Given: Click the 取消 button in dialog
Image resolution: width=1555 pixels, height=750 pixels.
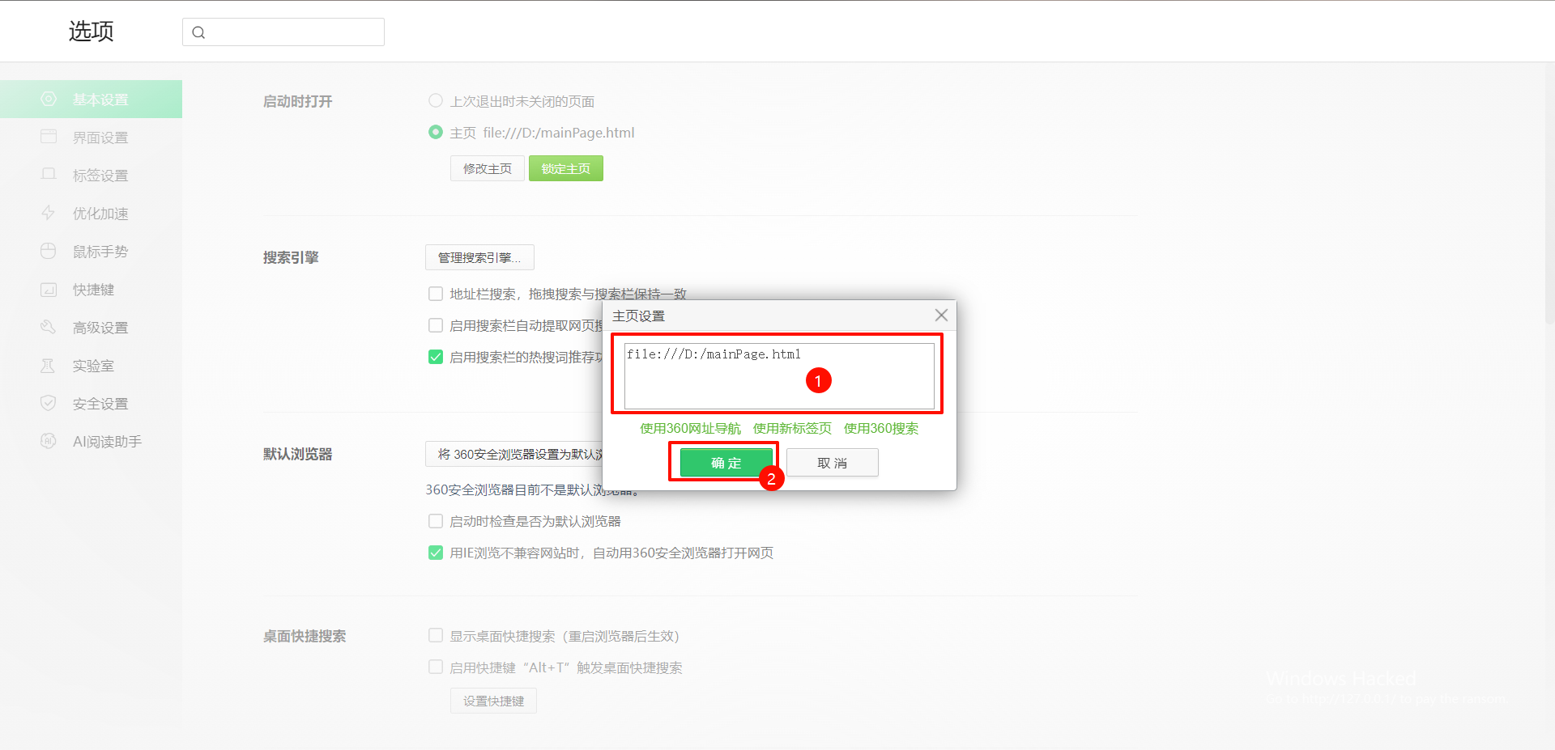Looking at the screenshot, I should point(832,463).
